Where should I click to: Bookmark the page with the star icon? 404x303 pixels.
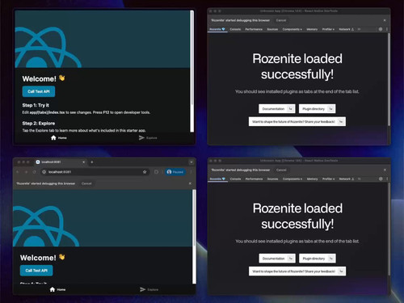[145, 172]
